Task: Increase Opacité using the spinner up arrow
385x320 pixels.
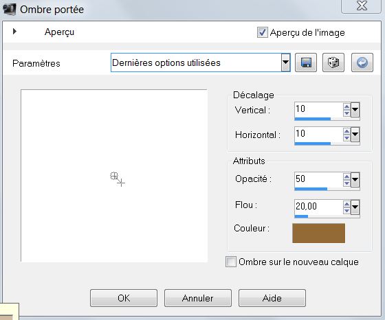Action: pyautogui.click(x=346, y=176)
